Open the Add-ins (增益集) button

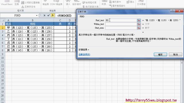[x=45, y=3]
